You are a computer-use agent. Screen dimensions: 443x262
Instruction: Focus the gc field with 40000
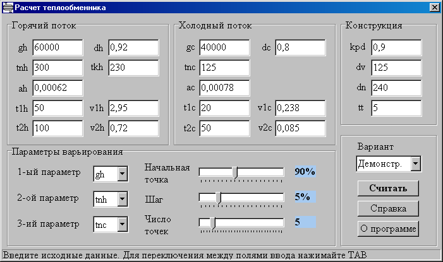click(224, 47)
